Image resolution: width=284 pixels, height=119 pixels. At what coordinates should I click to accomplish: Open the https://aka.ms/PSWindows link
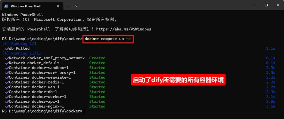pyautogui.click(x=124, y=29)
